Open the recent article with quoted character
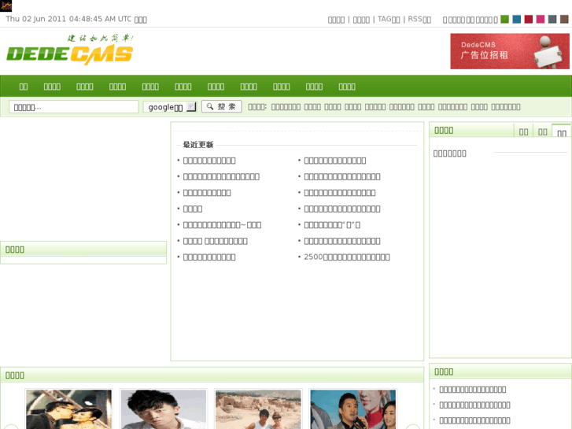The image size is (572, 429). pos(332,225)
